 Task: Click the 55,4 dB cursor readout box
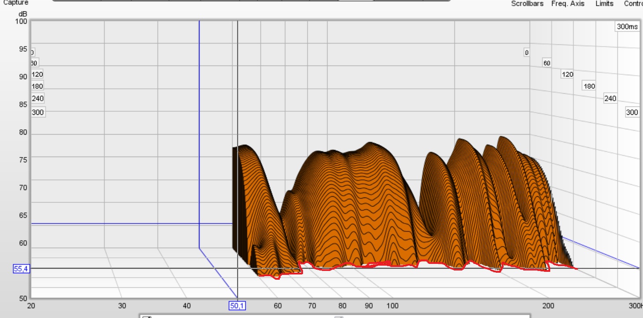[21, 268]
